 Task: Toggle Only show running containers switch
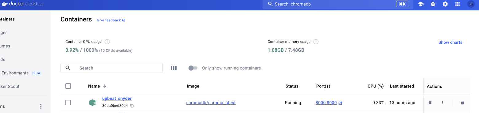[x=193, y=68]
